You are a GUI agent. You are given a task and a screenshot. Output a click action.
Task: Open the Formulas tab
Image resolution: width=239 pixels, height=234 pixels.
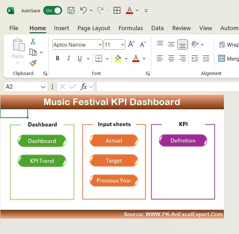pyautogui.click(x=131, y=28)
